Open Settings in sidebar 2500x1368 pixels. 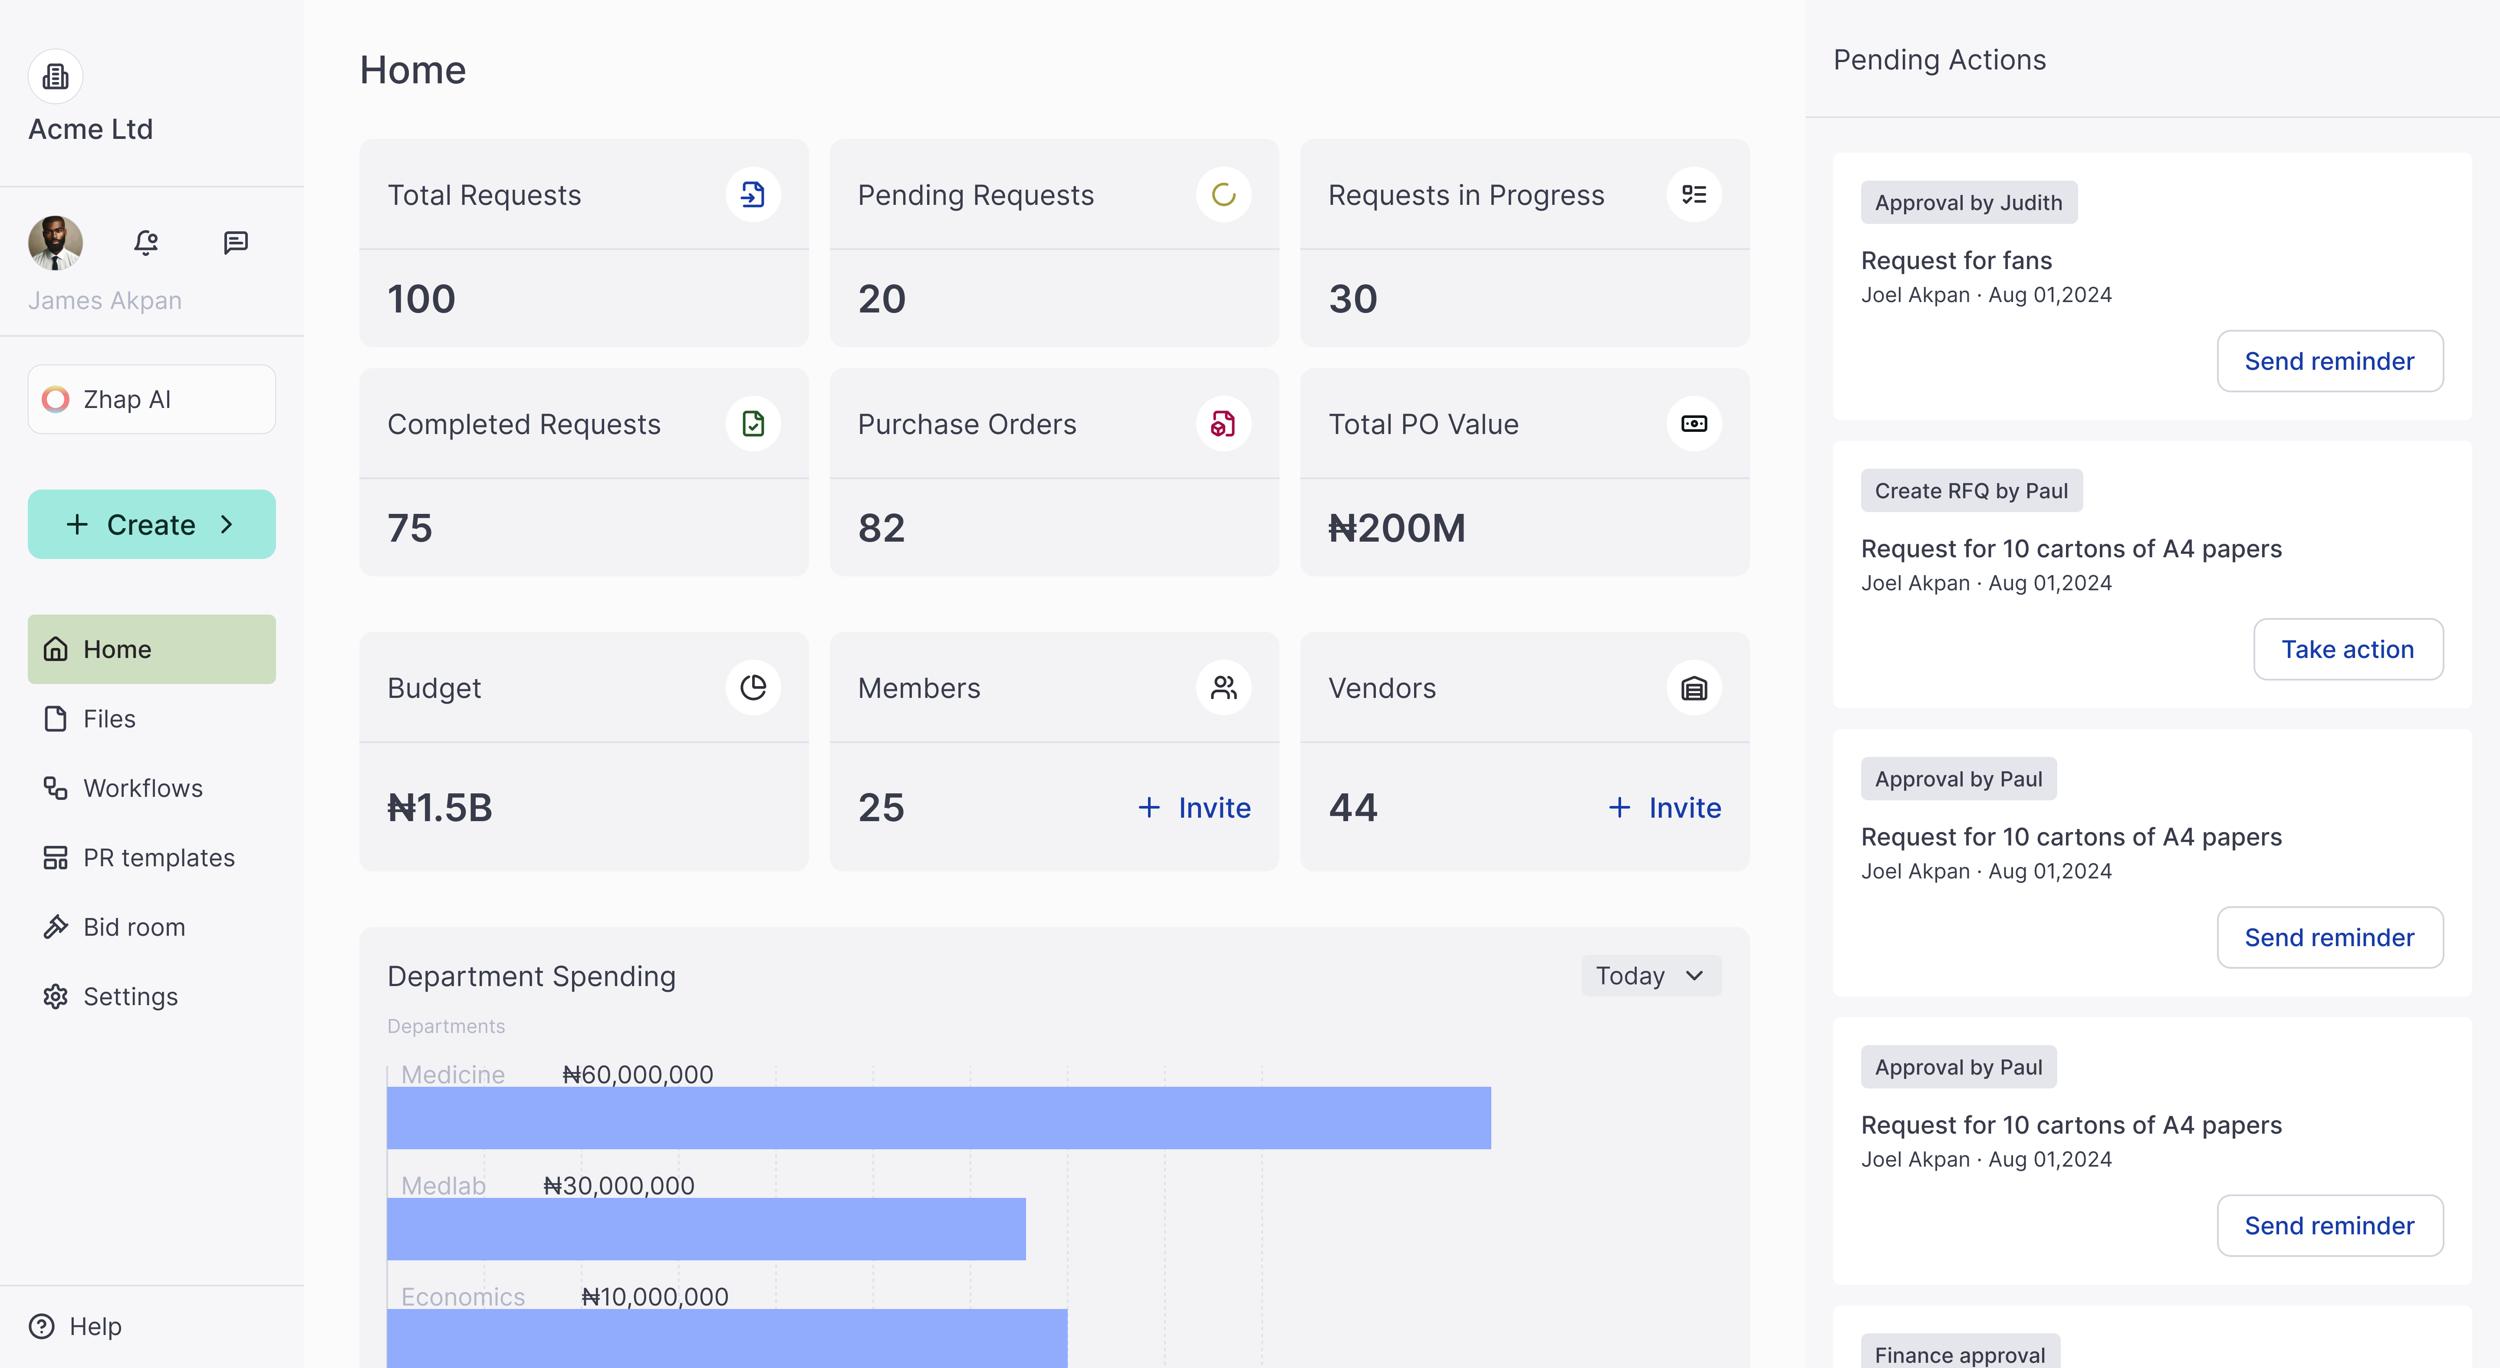click(x=151, y=996)
